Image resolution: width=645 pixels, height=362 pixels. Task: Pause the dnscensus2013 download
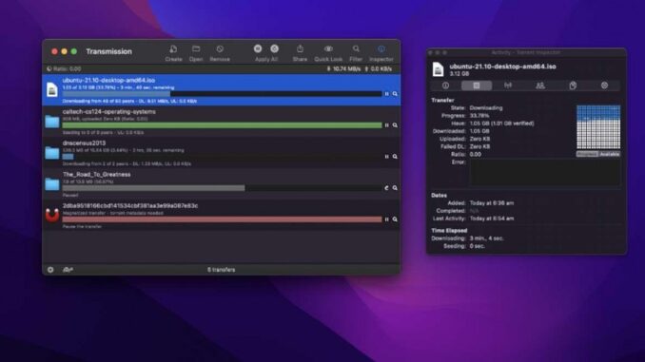point(386,157)
